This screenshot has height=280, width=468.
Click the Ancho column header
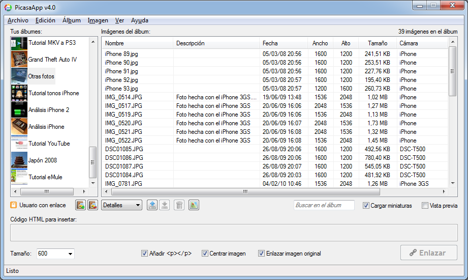(320, 43)
